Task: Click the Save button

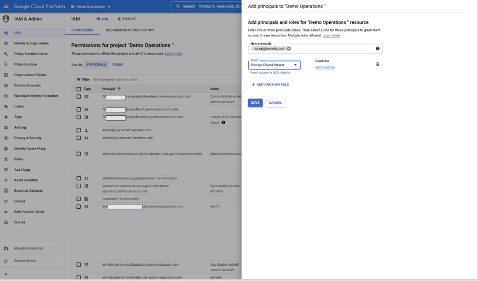Action: pos(255,103)
